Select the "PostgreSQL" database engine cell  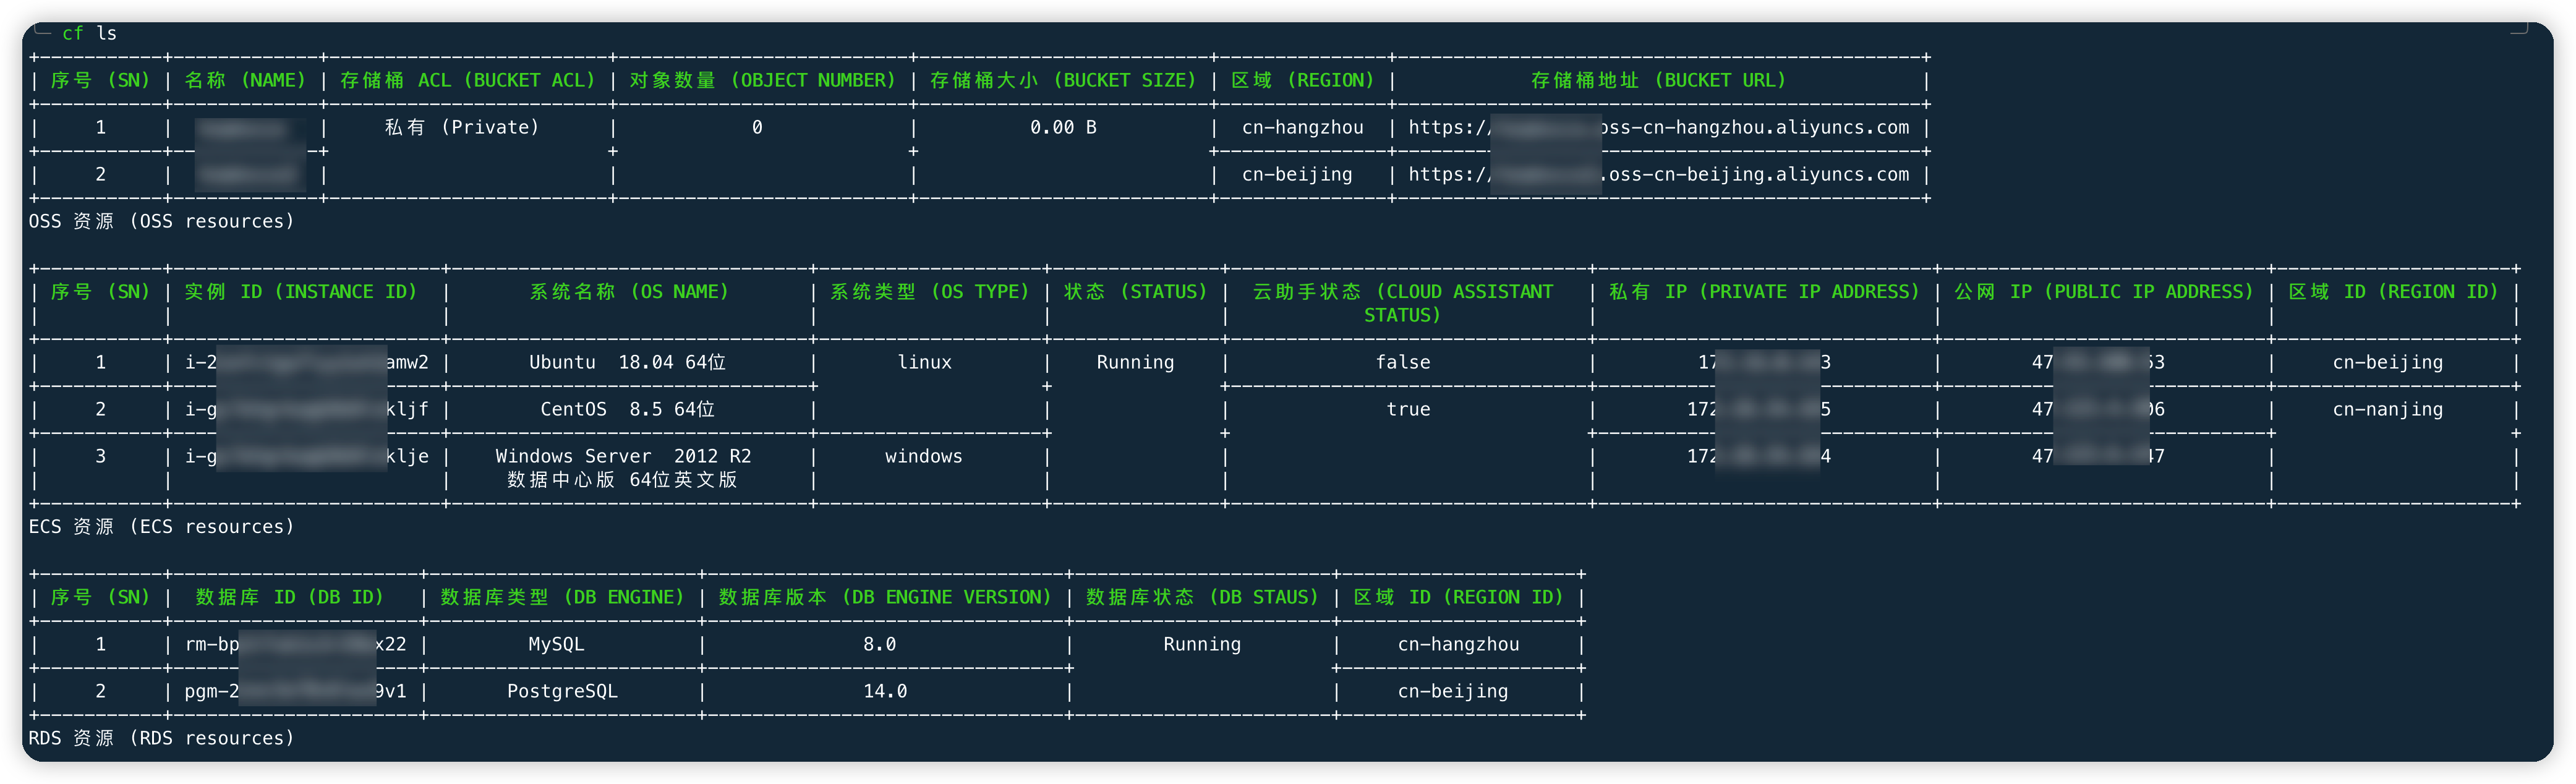(x=562, y=691)
